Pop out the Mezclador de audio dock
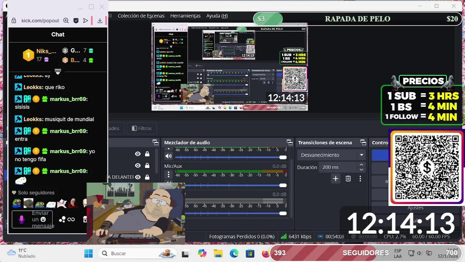465x262 pixels. click(289, 142)
